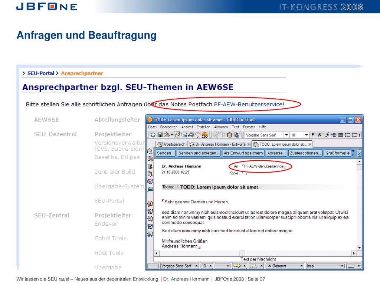This screenshot has height=285, width=380.
Task: Click the key encryption status bar icon
Action: [237, 266]
